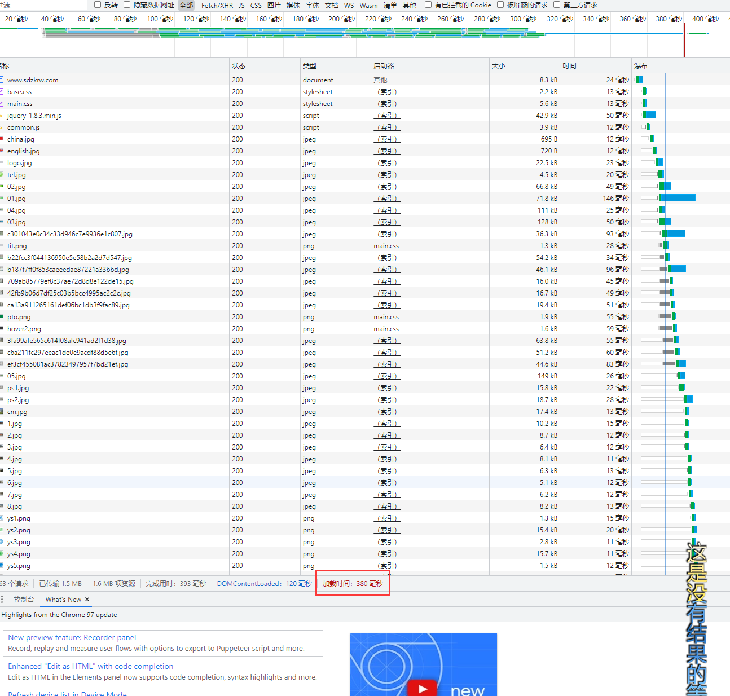Check the 有已拦截的 Cookie option
Viewport: 730px width, 696px height.
tap(428, 5)
